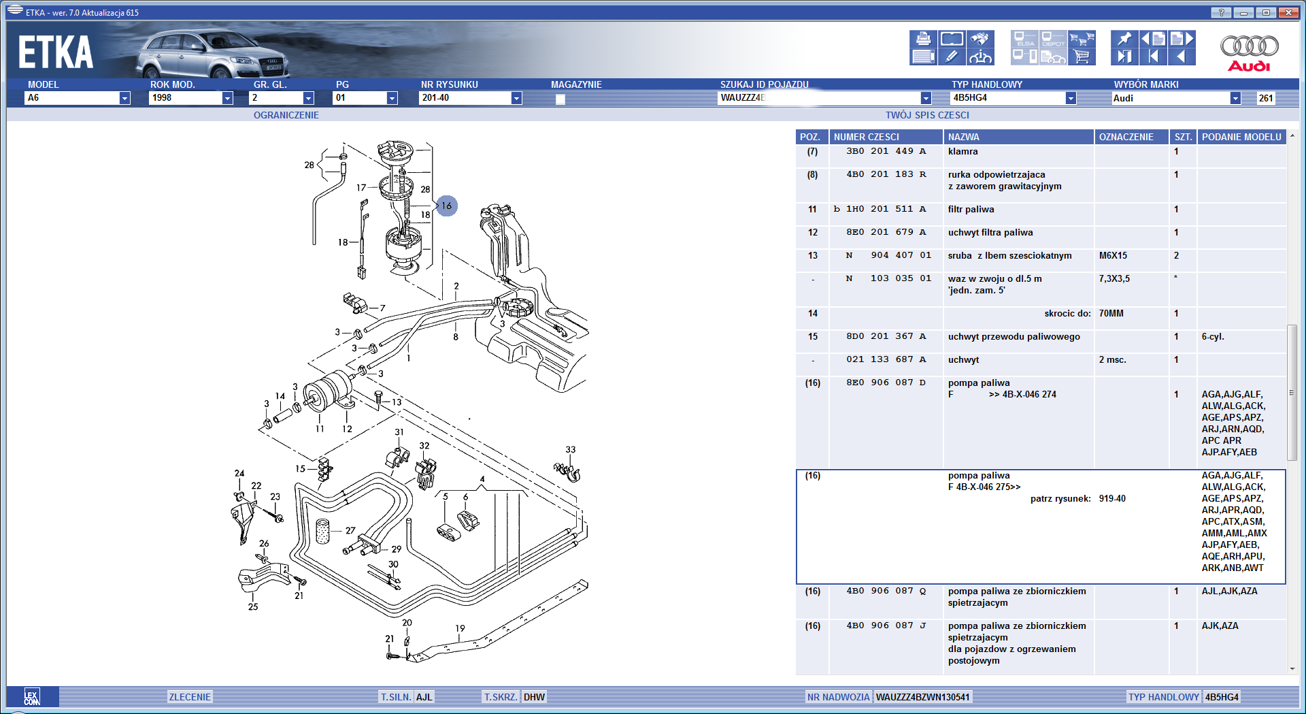The height and width of the screenshot is (714, 1306).
Task: Click the computer-to-server transfer icon
Action: [x=1024, y=56]
